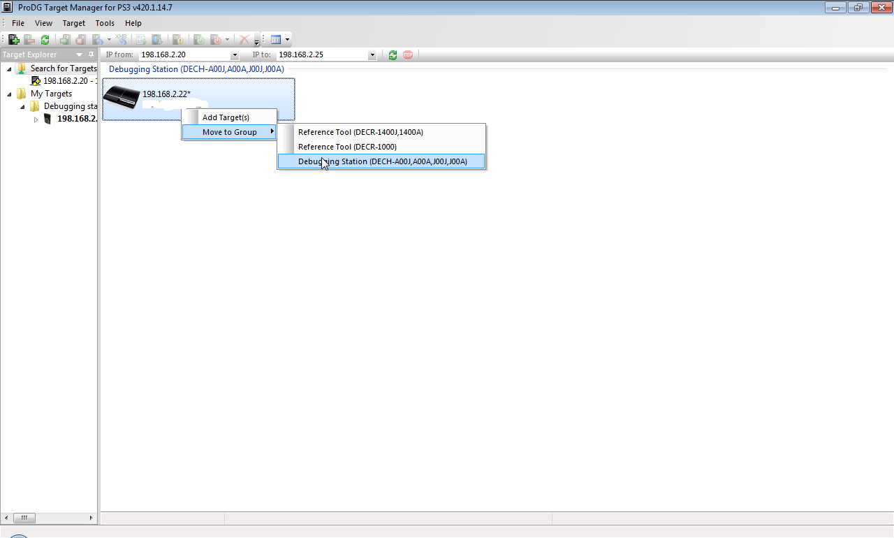
Task: Open the File menu
Action: pyautogui.click(x=18, y=23)
